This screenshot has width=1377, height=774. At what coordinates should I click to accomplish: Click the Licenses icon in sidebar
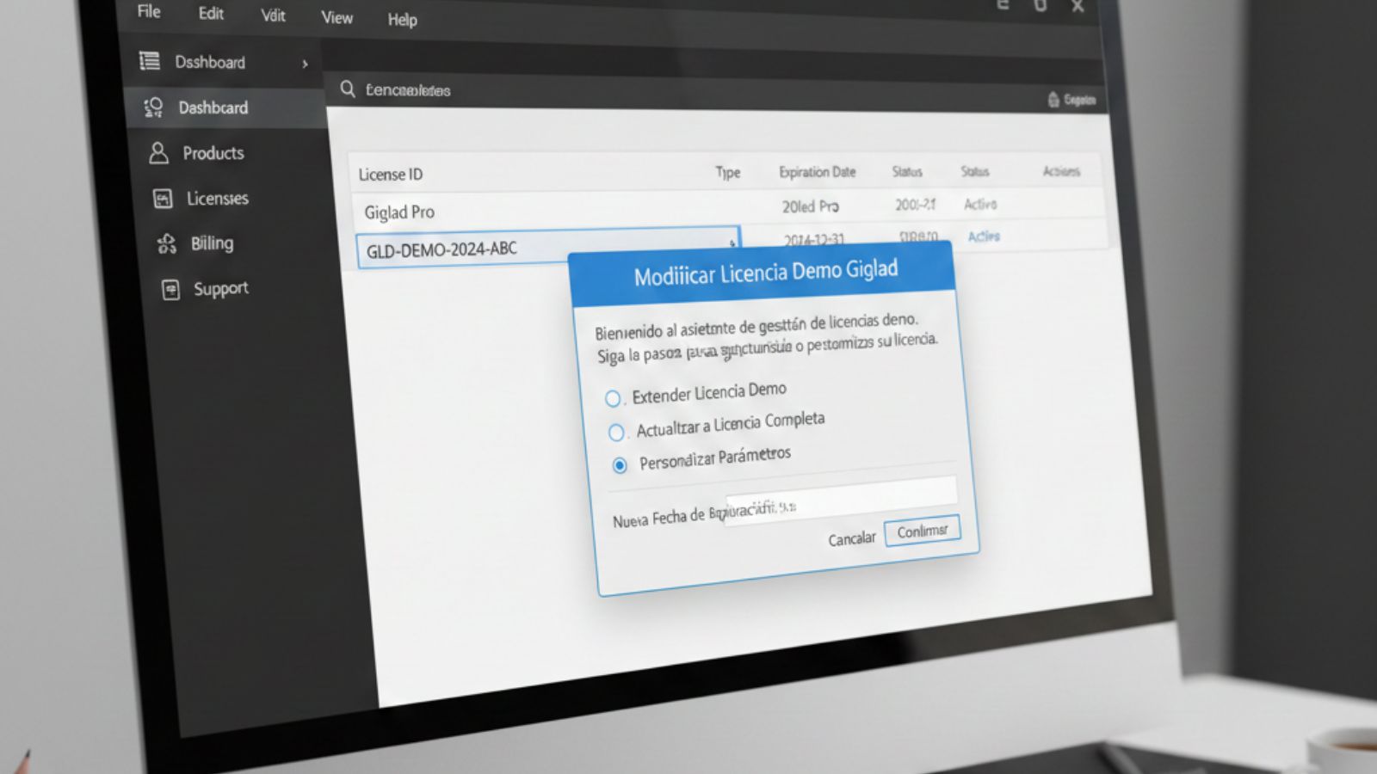163,199
